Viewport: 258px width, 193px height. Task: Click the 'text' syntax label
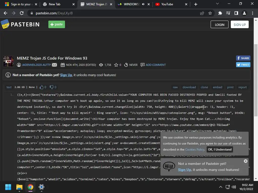(x=9, y=87)
